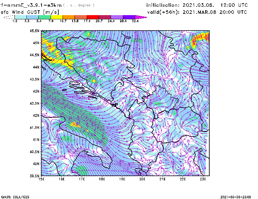258x199 pixels.
Task: Click the light cyan legend swatch
Action: (x=21, y=17)
